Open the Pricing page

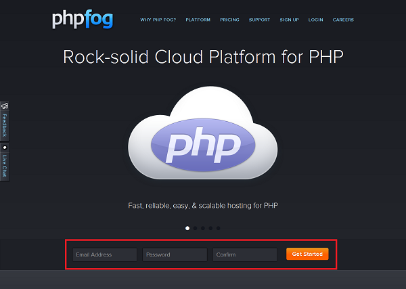pos(229,20)
